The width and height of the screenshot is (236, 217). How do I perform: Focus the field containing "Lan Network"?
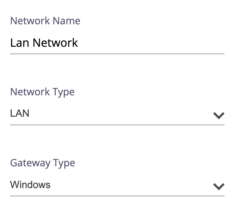coord(117,43)
